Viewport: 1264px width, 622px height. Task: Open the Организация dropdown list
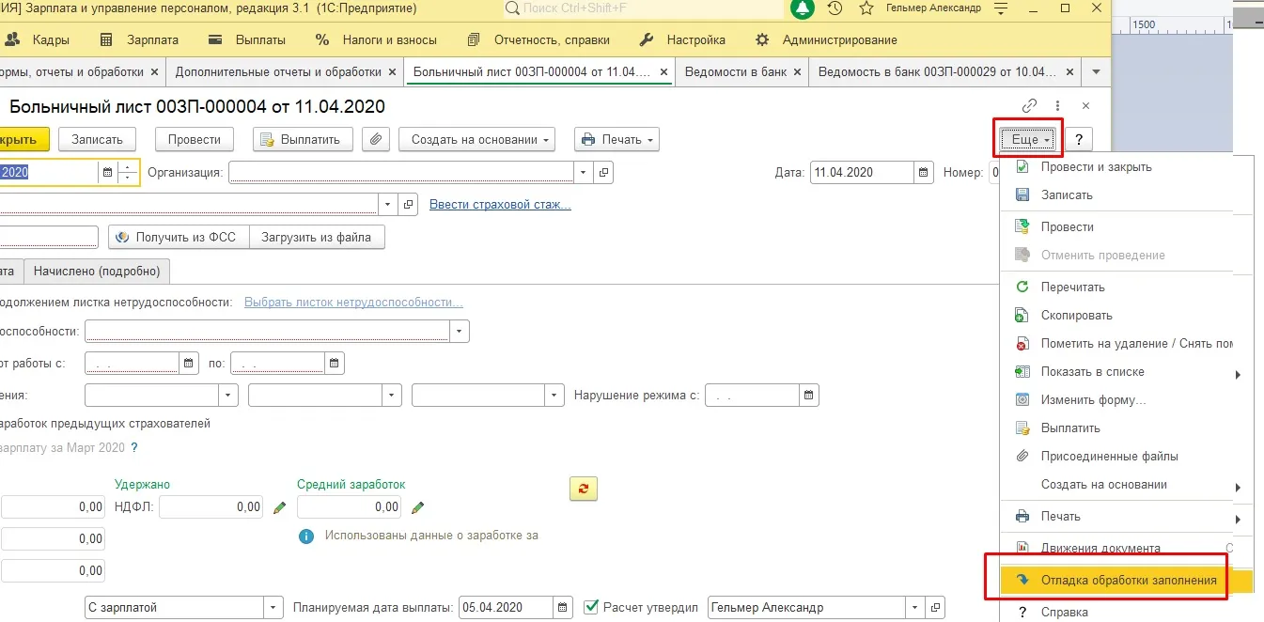coord(584,173)
